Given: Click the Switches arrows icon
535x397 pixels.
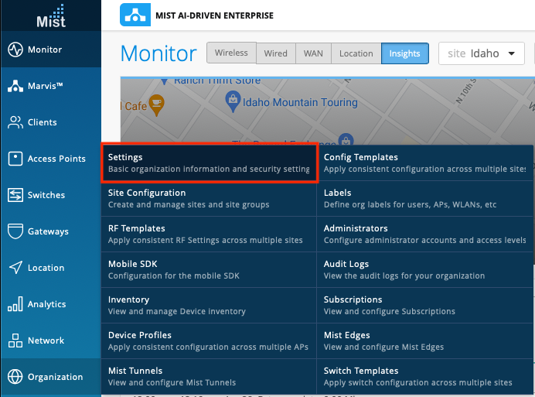Looking at the screenshot, I should (15, 195).
